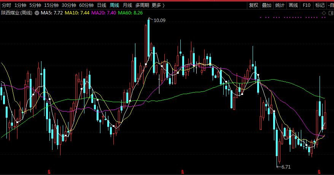Click the MA20: 7.40 indicator label
This screenshot has height=175, width=334.
104,13
